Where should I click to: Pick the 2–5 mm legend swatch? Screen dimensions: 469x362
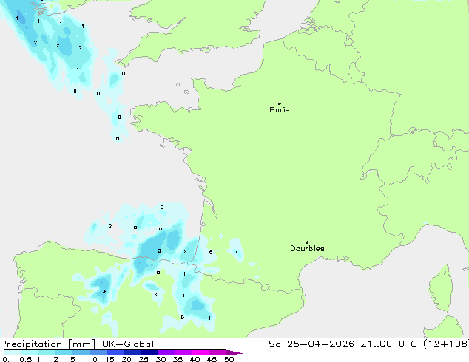(x=64, y=352)
